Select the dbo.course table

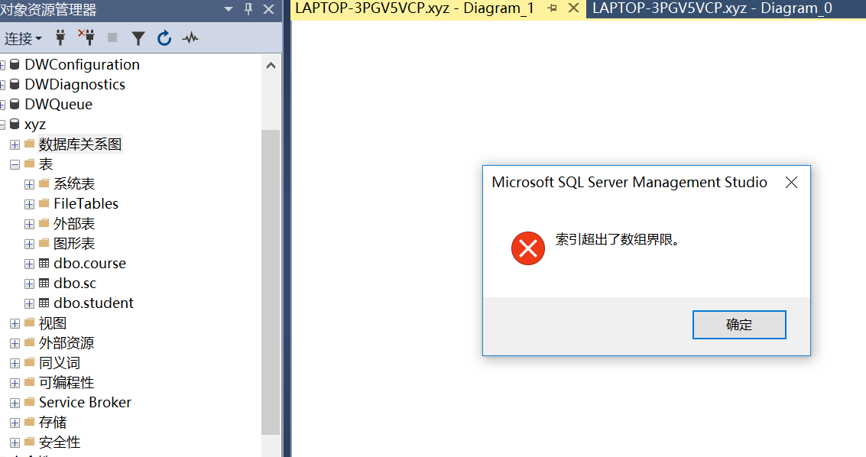90,263
